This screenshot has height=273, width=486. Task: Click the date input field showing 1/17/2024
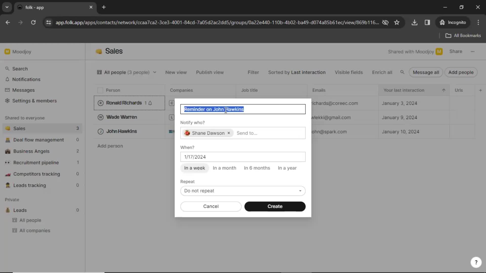pos(243,157)
